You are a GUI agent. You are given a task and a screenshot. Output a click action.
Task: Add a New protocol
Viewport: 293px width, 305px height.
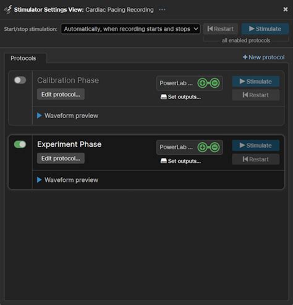(264, 57)
